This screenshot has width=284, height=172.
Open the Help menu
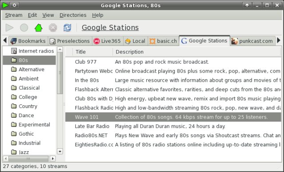98,15
